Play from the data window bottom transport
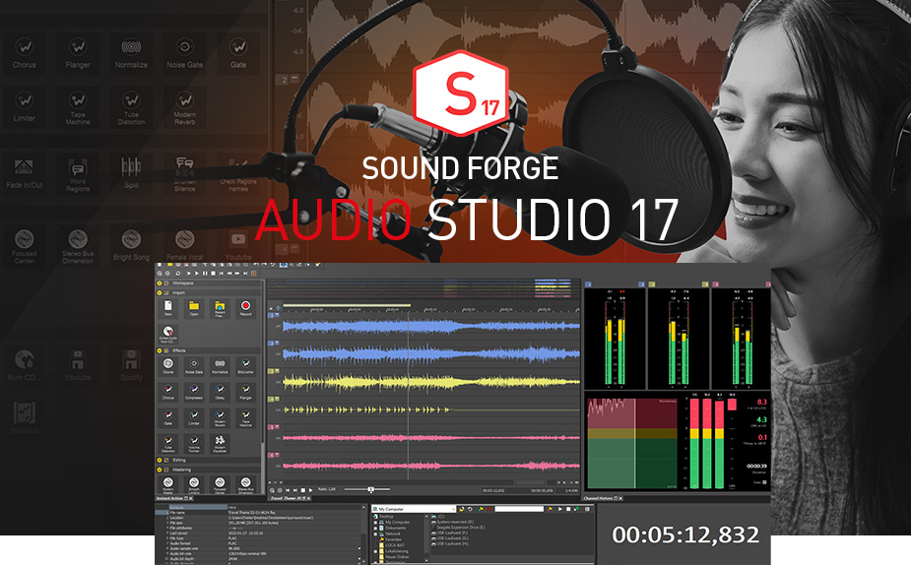Image resolution: width=911 pixels, height=565 pixels. [x=310, y=490]
